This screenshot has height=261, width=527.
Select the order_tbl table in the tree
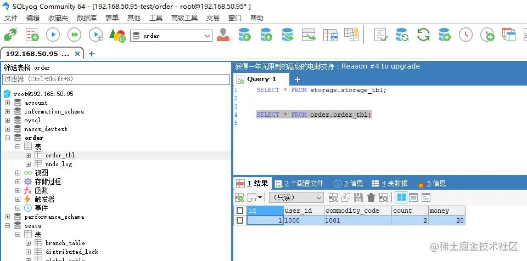pos(60,155)
